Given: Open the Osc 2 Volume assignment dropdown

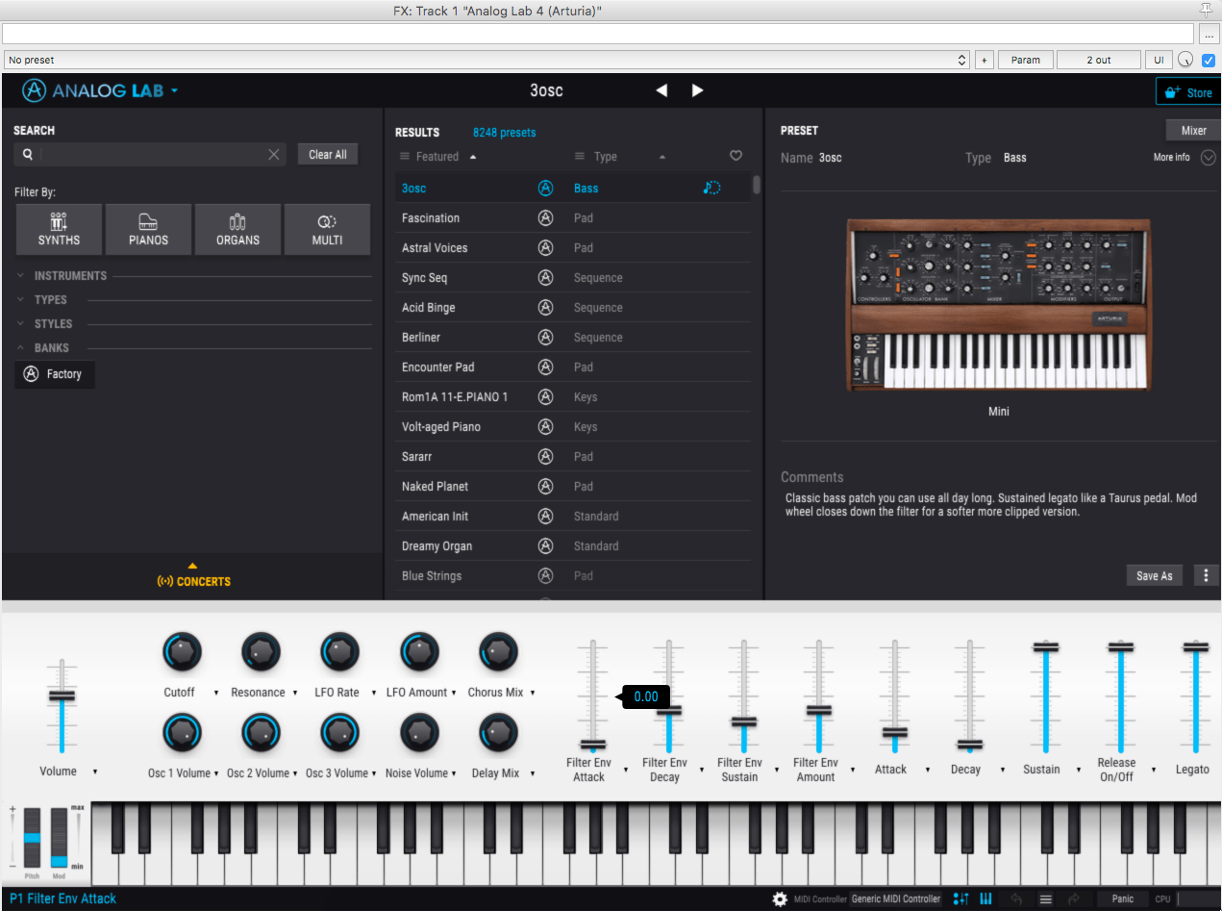Looking at the screenshot, I should (x=296, y=773).
